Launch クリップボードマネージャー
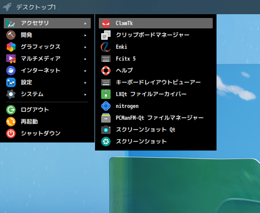 [x=156, y=35]
